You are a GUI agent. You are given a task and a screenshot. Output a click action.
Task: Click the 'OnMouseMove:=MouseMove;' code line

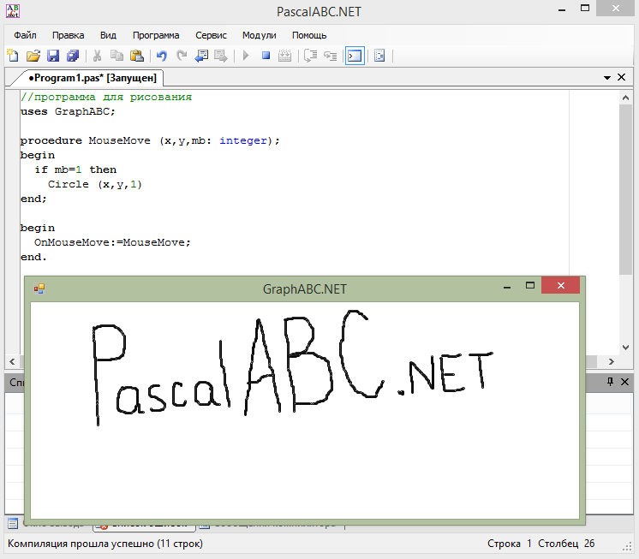(112, 242)
